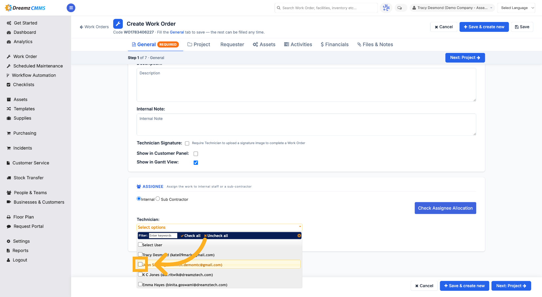
Task: Open the fullscreen collapse icon in header
Action: 386,8
